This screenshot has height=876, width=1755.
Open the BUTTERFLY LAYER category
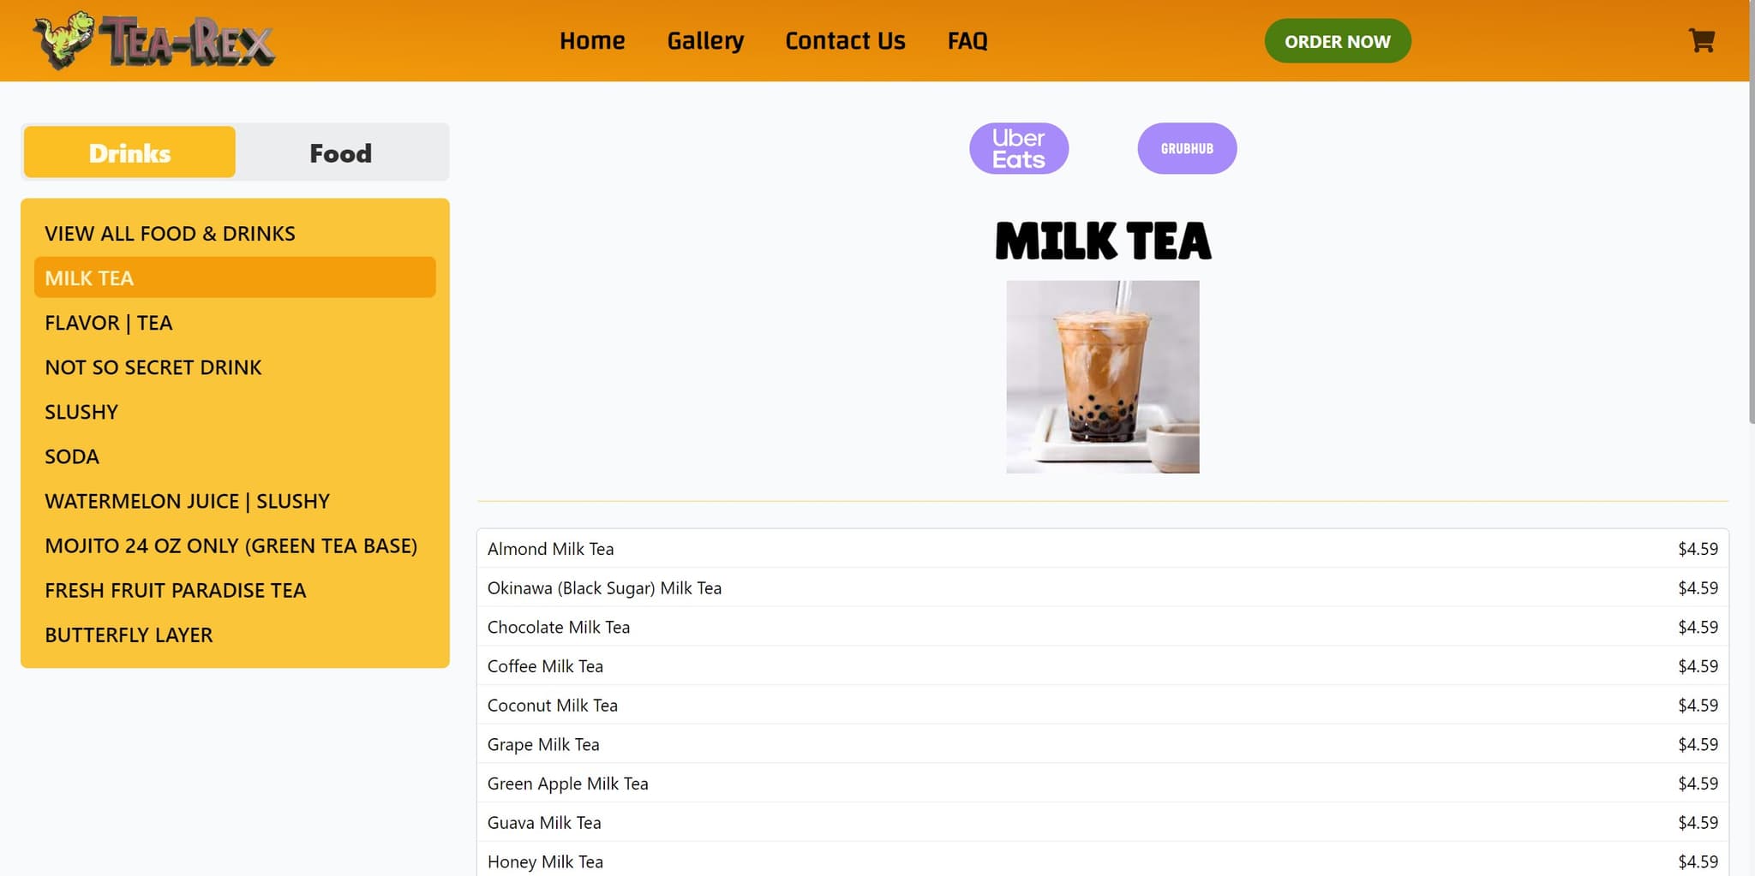(x=129, y=635)
